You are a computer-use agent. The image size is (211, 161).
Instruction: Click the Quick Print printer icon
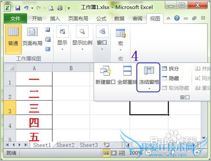[x=60, y=8]
